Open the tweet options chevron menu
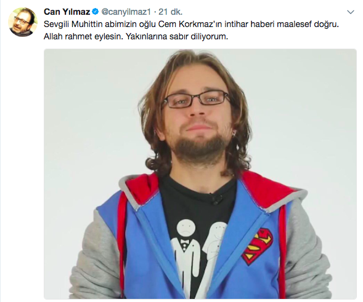 (x=351, y=12)
